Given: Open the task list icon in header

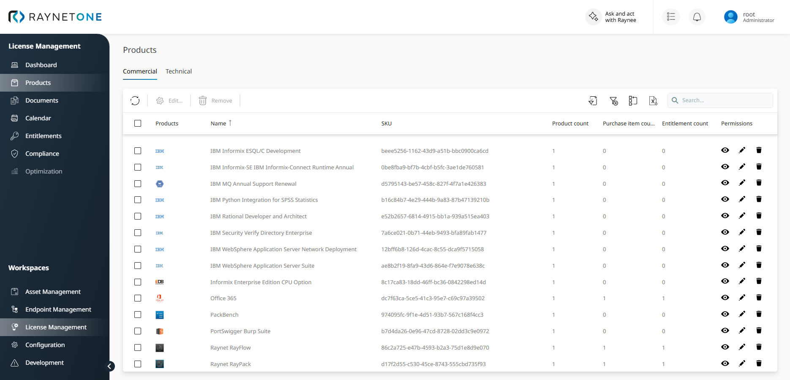Looking at the screenshot, I should [671, 17].
